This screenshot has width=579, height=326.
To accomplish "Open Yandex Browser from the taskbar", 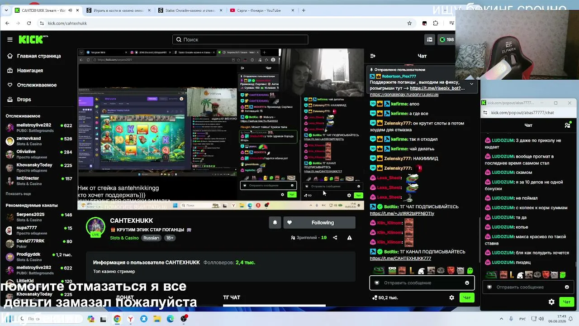I will coord(130,319).
